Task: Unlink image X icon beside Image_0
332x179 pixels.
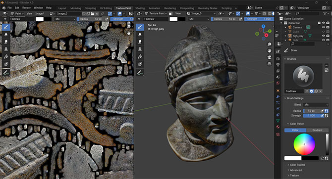Action: pos(97,13)
